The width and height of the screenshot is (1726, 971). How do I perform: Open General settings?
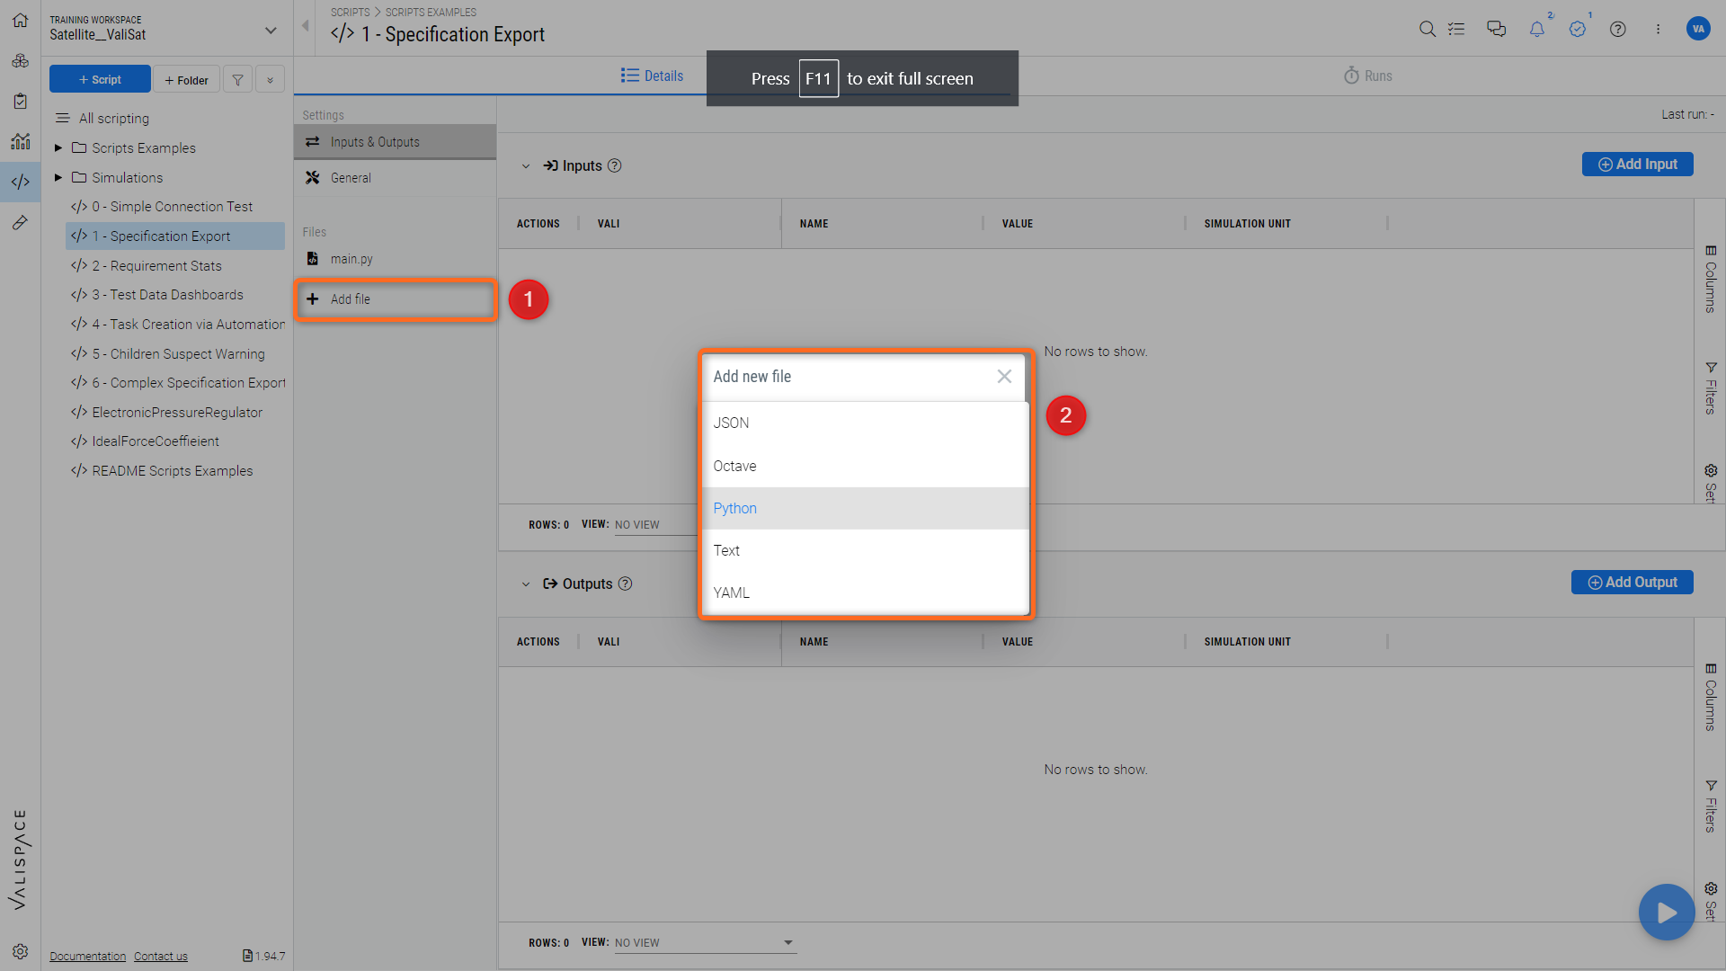coord(395,178)
